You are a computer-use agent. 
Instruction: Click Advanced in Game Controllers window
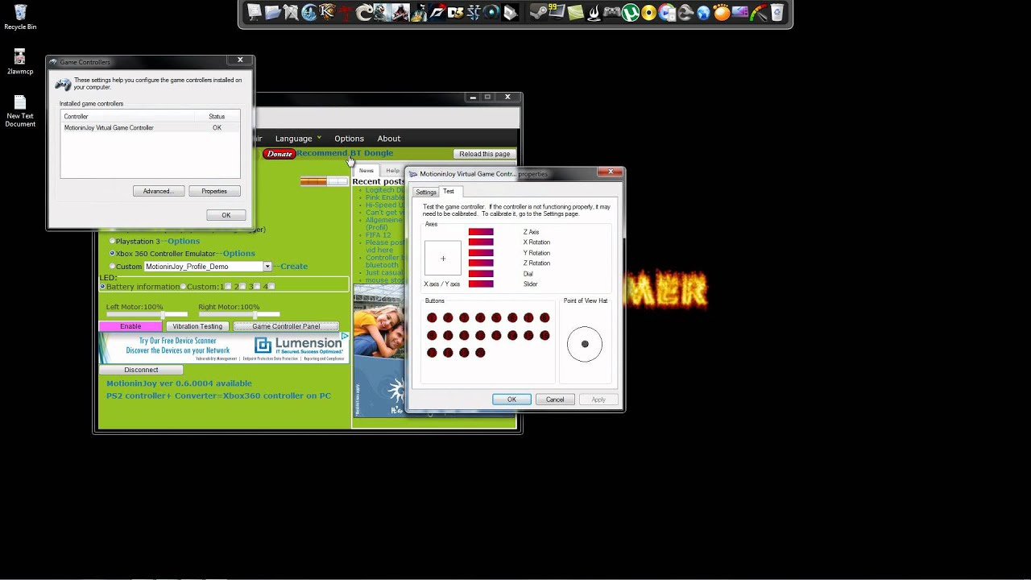[x=159, y=191]
